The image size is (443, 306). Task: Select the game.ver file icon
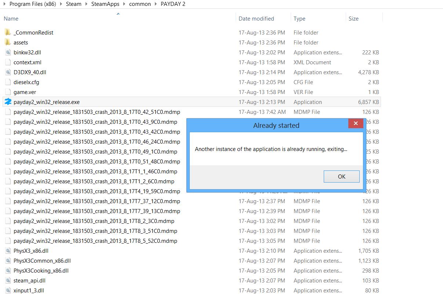[8, 92]
